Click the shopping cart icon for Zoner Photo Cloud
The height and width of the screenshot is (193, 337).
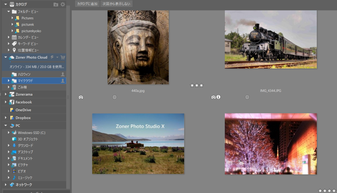63,57
